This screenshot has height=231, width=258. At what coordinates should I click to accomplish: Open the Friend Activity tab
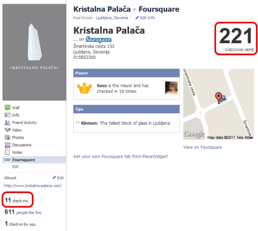24,123
